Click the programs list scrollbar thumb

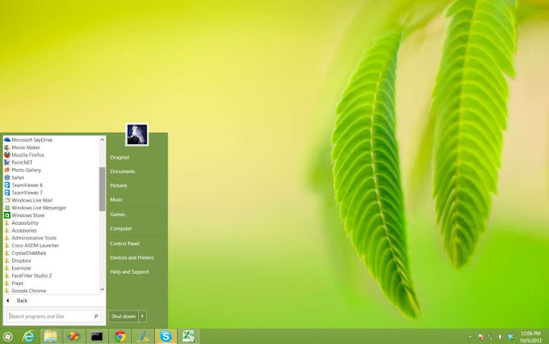click(x=102, y=190)
